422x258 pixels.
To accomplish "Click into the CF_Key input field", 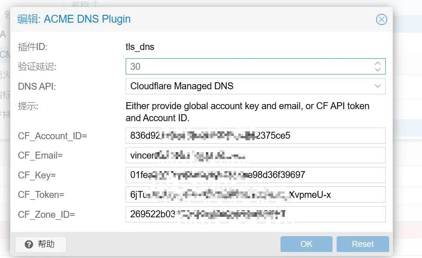I will coord(255,175).
